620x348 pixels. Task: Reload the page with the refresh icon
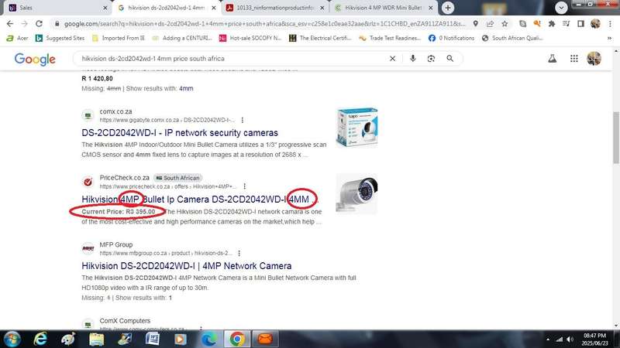tap(39, 24)
